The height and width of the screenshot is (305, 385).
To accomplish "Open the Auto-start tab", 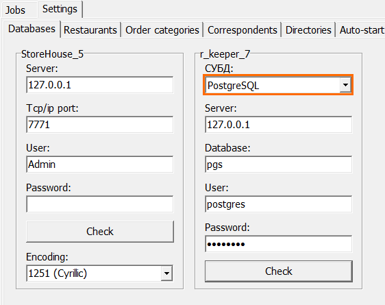I will (x=361, y=30).
